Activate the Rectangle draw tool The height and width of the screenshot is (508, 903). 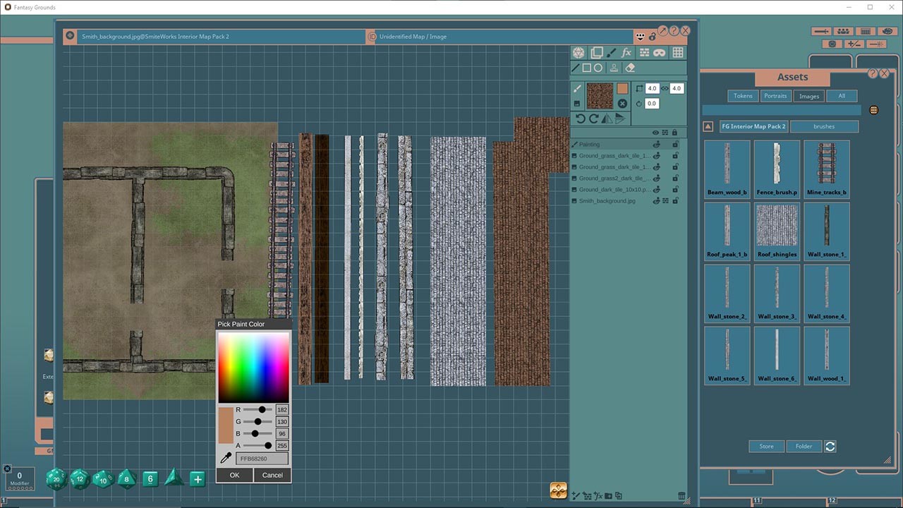coord(587,67)
